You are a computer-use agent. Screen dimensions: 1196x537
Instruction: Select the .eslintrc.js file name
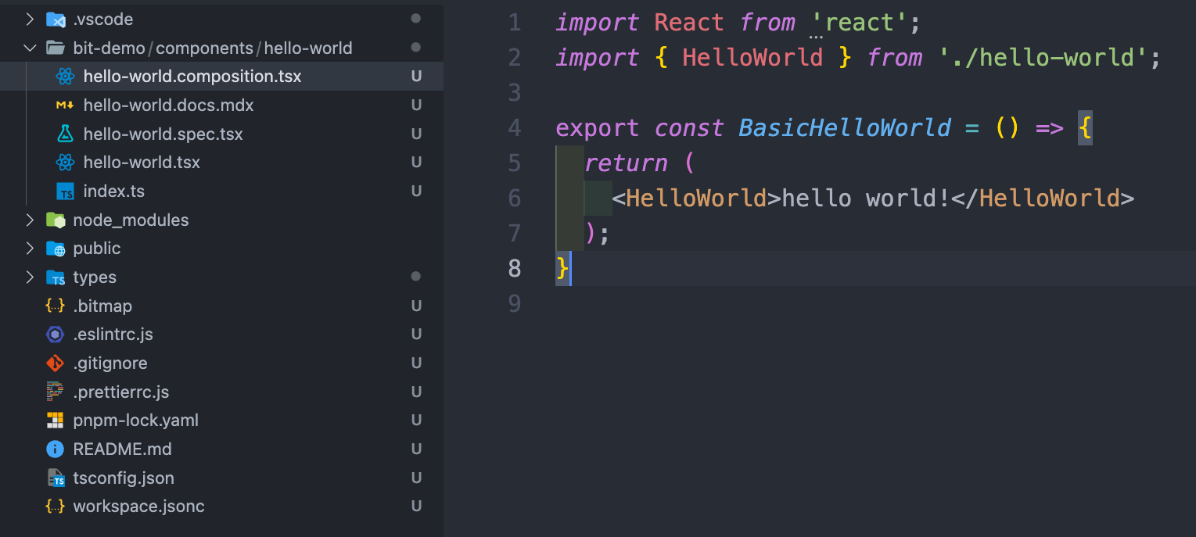pos(113,335)
